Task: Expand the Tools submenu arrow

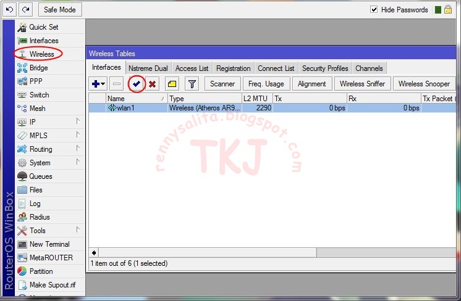Action: [78, 229]
